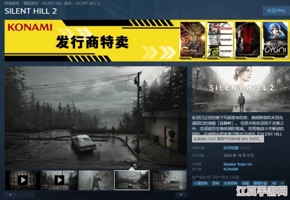Viewport: 290px width, 200px height.
Task: Click the large parking lot screenshot
Action: point(96,117)
